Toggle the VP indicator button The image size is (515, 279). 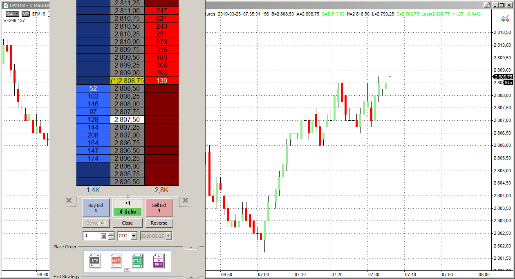26,13
